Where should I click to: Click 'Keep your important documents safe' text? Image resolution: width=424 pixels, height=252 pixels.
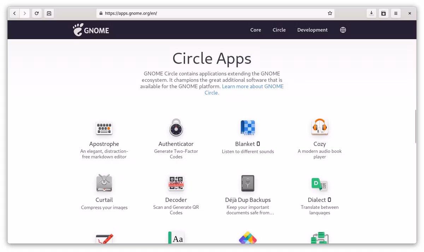coord(249,210)
